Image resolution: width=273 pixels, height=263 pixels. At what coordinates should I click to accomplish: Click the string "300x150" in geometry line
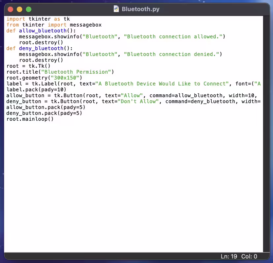point(65,78)
